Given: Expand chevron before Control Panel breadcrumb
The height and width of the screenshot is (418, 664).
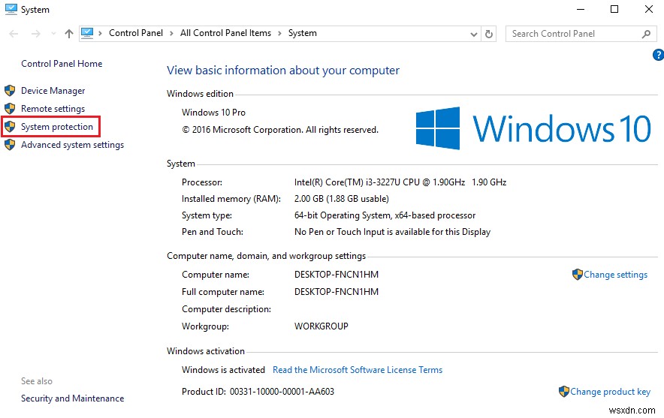Looking at the screenshot, I should click(x=100, y=34).
